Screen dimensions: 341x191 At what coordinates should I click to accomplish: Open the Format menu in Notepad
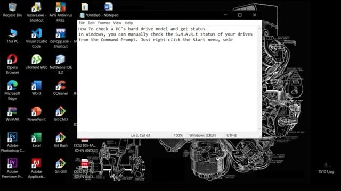click(104, 23)
